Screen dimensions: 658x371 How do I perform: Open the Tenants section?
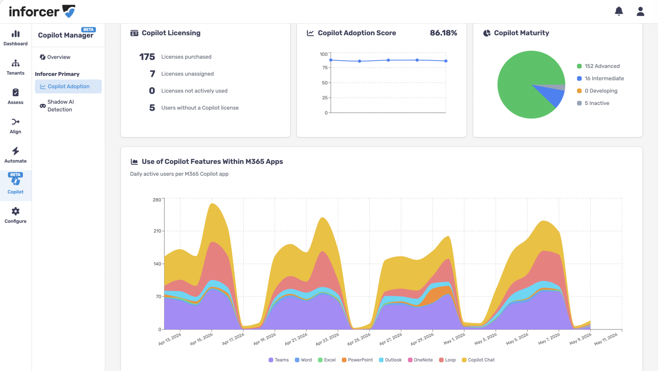coord(15,67)
